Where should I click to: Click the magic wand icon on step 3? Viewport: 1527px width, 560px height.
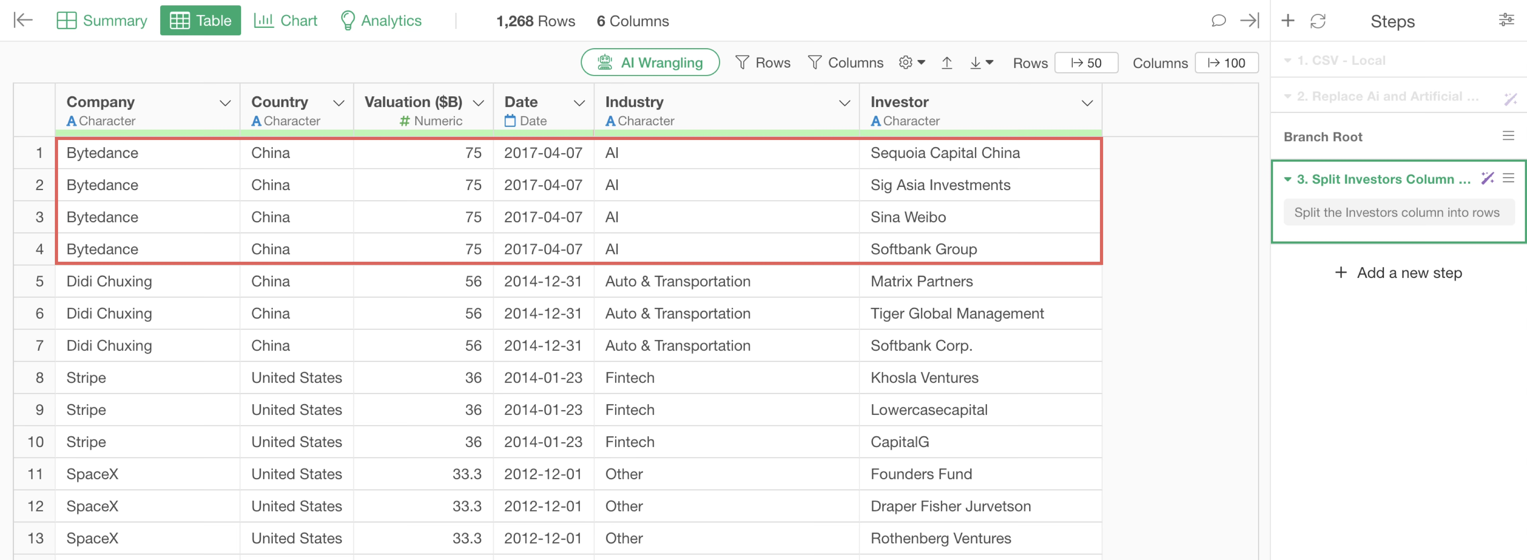tap(1487, 178)
